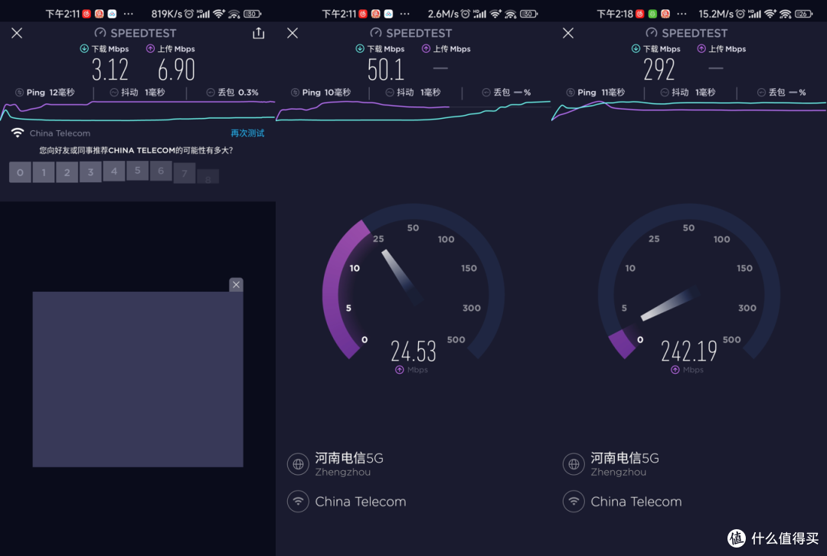Image resolution: width=827 pixels, height=556 pixels.
Task: Tap server globe icon in right screen
Action: 574,464
